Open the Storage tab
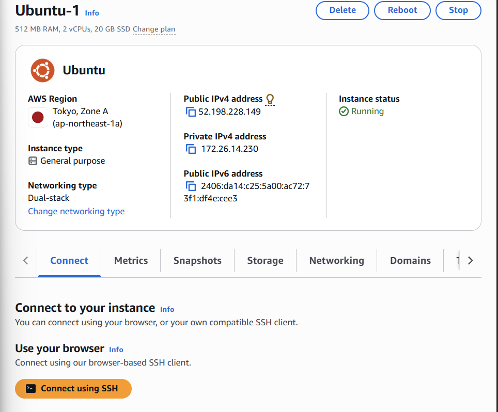Image resolution: width=498 pixels, height=412 pixels. click(x=265, y=261)
